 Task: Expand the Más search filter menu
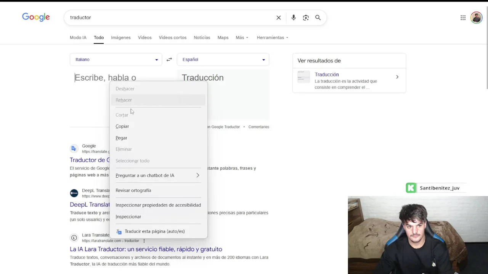pyautogui.click(x=242, y=38)
